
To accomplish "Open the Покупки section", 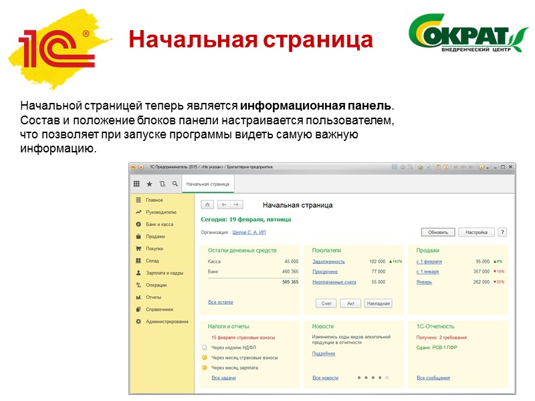I will tap(154, 249).
